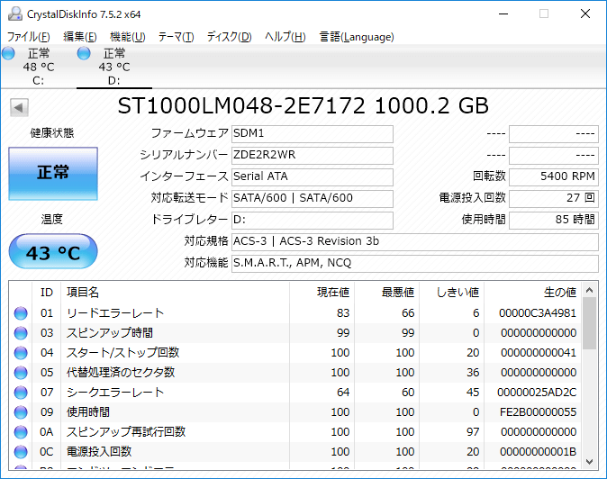
Task: Click status orb for 電源投入回数 row
Action: pos(21,452)
